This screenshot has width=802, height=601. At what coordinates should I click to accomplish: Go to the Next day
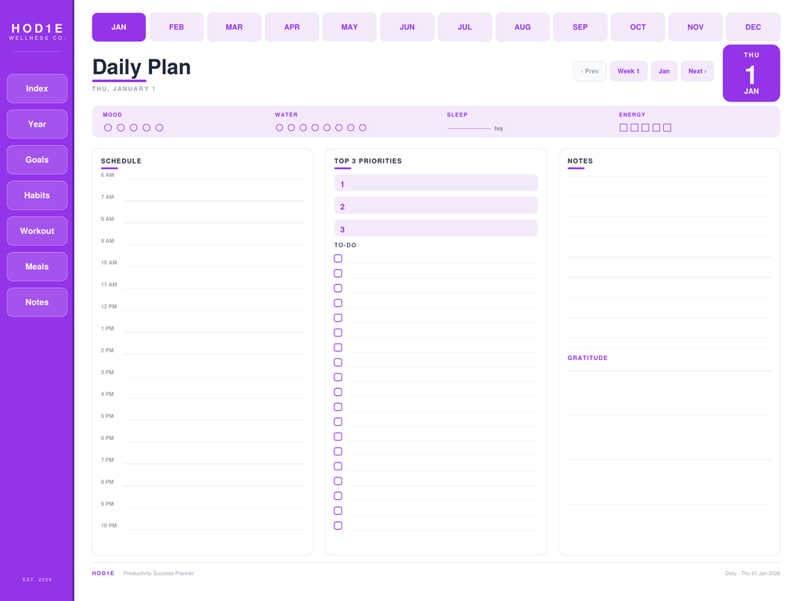(697, 71)
